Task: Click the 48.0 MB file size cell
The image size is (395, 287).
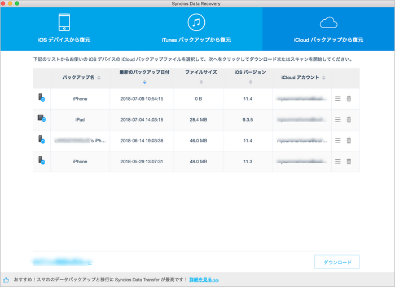Action: click(x=199, y=162)
